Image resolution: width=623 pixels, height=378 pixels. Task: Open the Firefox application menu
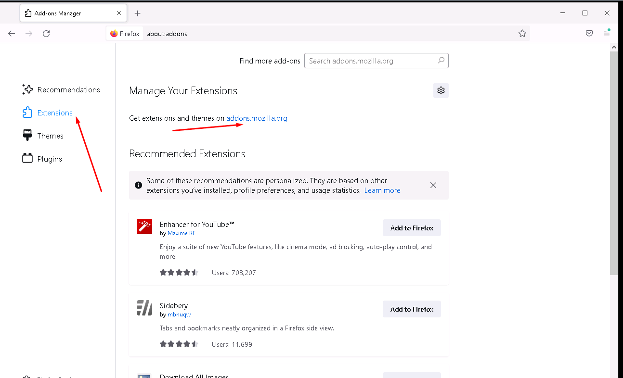[x=607, y=33]
